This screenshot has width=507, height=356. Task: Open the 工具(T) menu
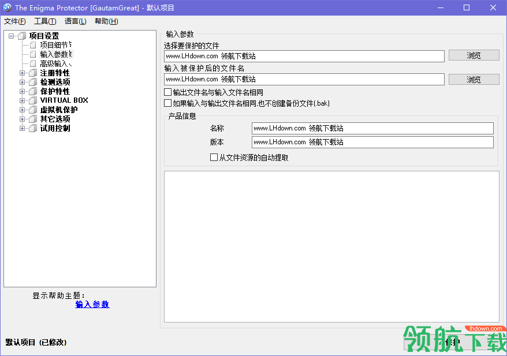45,21
